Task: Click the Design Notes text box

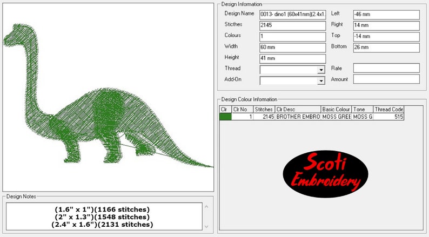Action: point(104,216)
